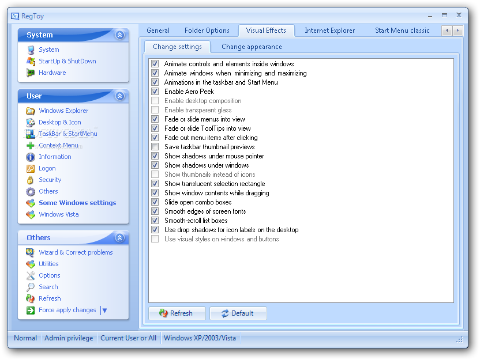Open the Security link in User panel
Image resolution: width=480 pixels, height=360 pixels.
point(50,180)
